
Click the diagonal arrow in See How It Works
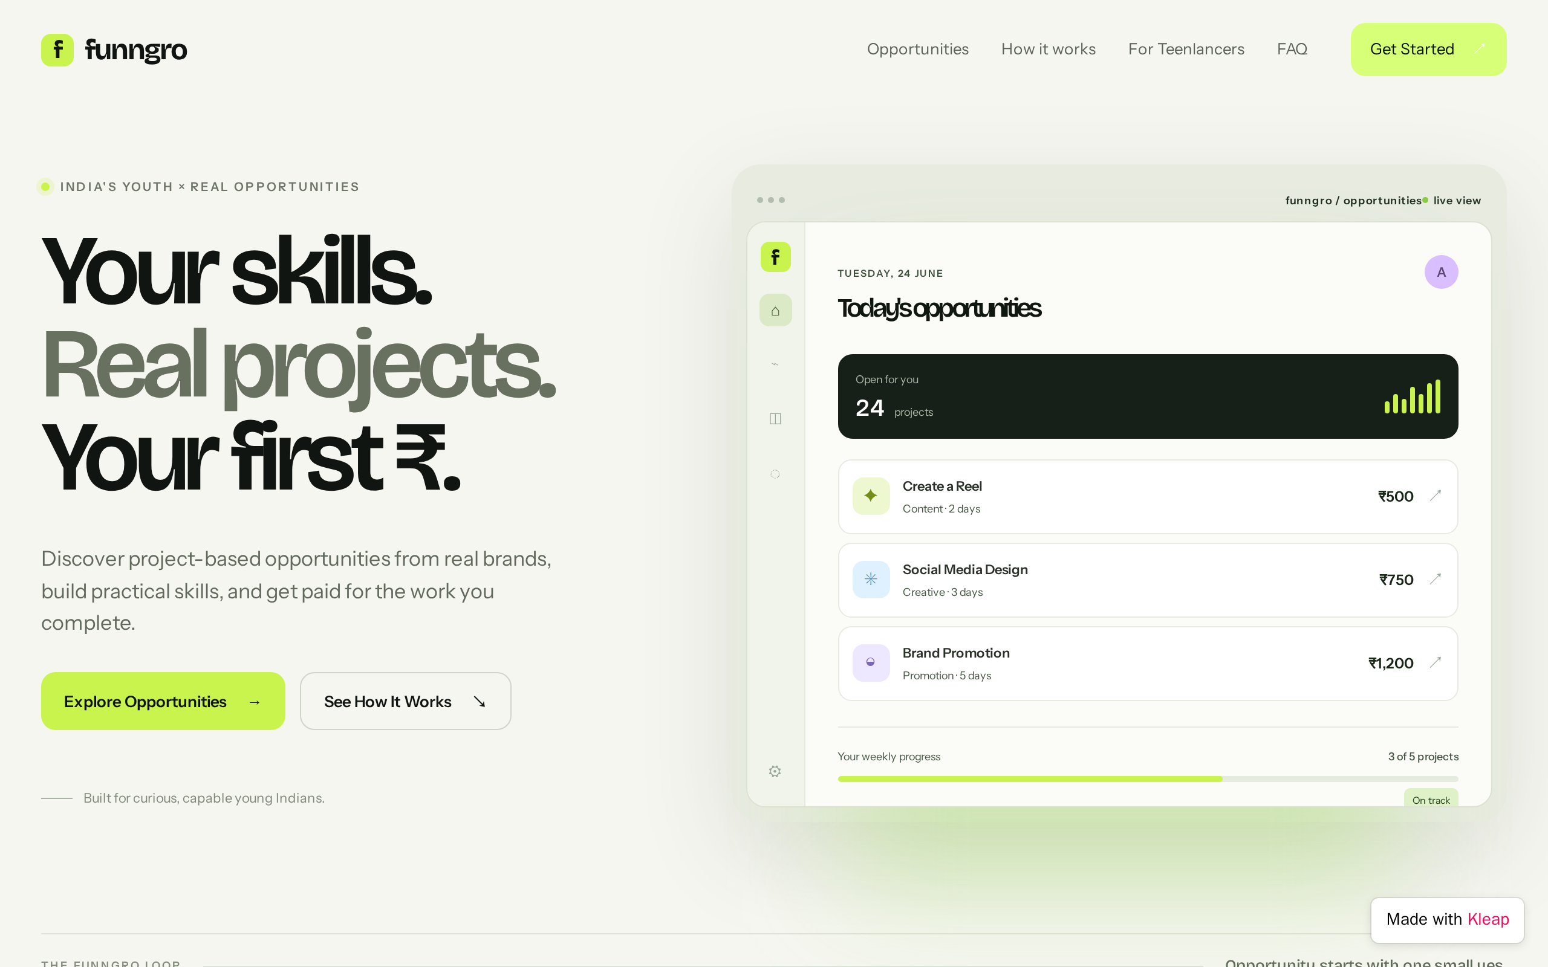(480, 702)
